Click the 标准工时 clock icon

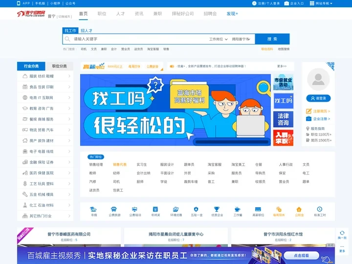(319, 209)
